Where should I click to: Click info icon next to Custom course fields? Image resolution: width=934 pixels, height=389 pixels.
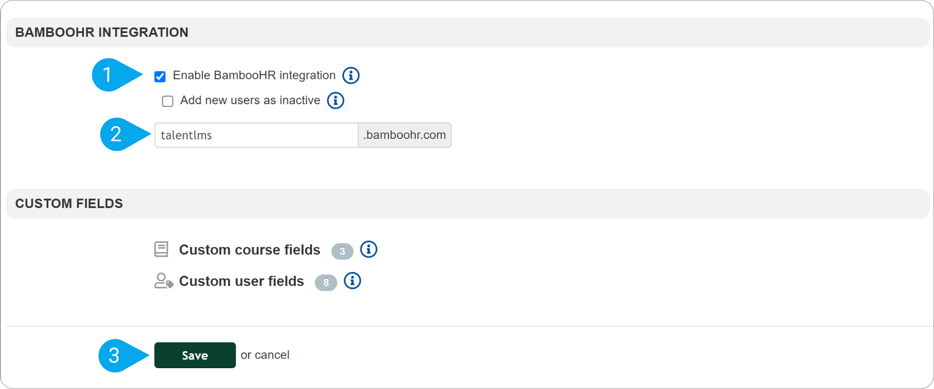368,250
